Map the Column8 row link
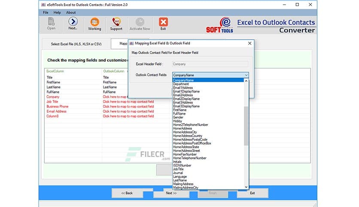This screenshot has height=207, width=359. (x=128, y=116)
